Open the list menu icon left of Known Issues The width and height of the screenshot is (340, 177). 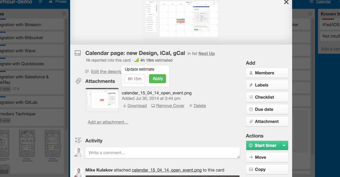[310, 14]
